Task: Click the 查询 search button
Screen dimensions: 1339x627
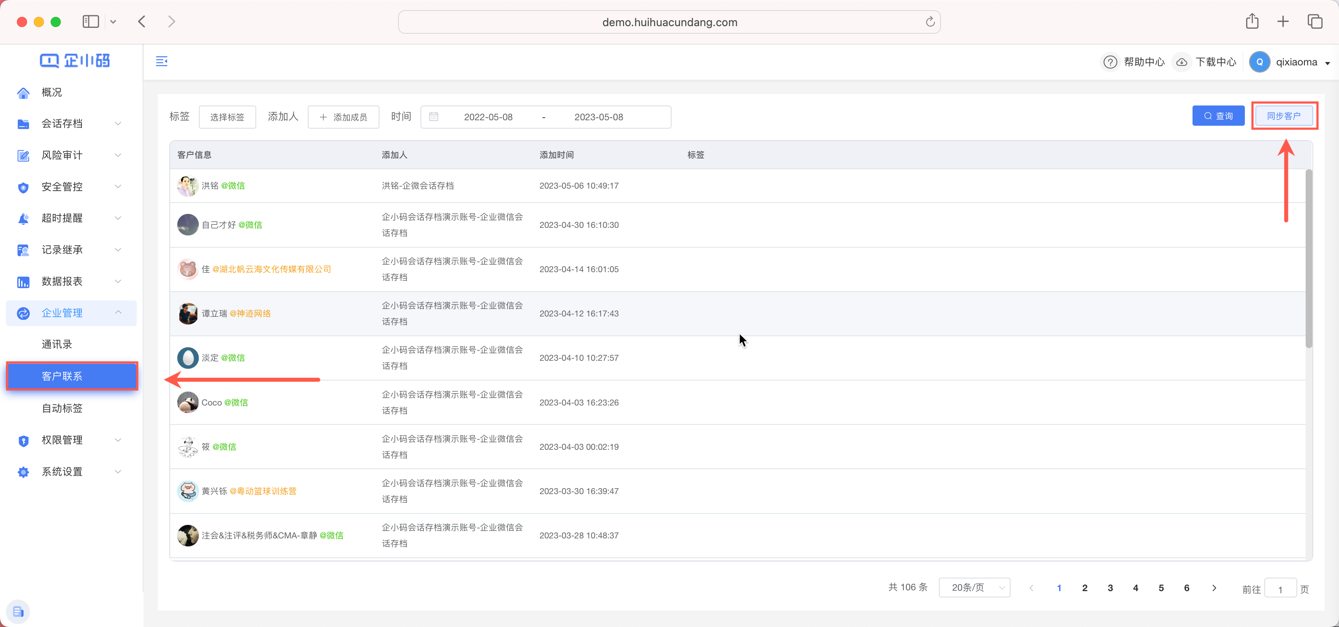Action: coord(1218,116)
